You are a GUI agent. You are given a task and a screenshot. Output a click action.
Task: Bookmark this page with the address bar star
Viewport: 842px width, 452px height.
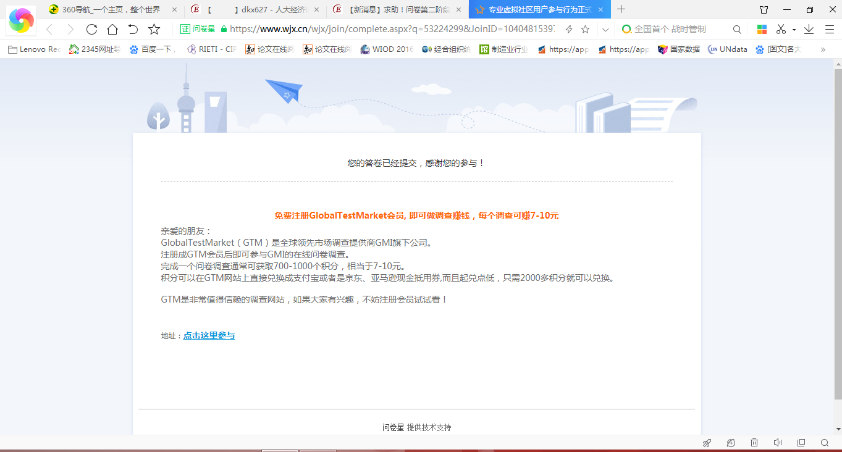tap(586, 29)
